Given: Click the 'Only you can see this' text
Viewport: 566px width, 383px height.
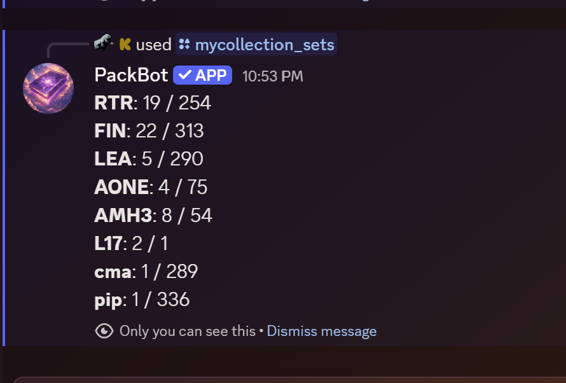Looking at the screenshot, I should [x=187, y=331].
